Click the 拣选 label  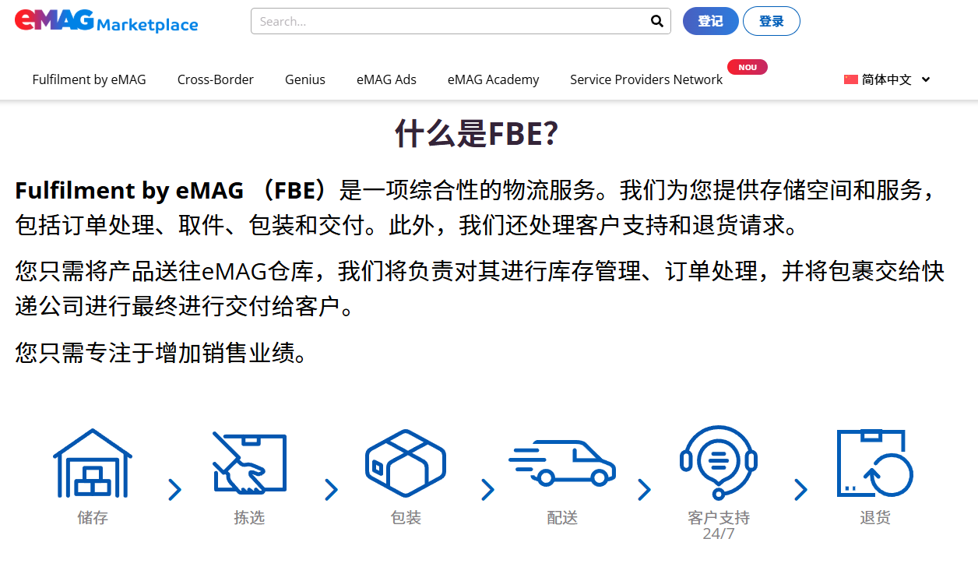tap(249, 518)
